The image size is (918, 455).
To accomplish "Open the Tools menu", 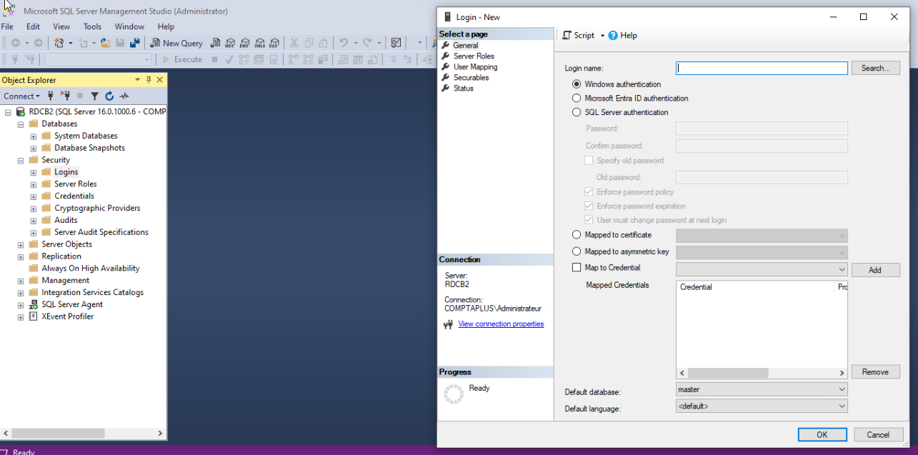I will click(x=92, y=26).
